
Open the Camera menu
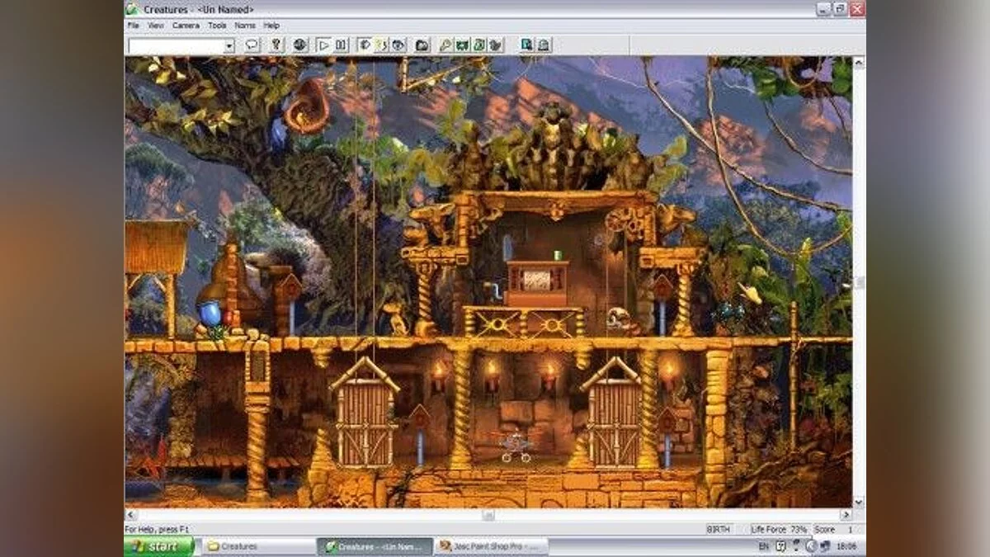coord(186,26)
